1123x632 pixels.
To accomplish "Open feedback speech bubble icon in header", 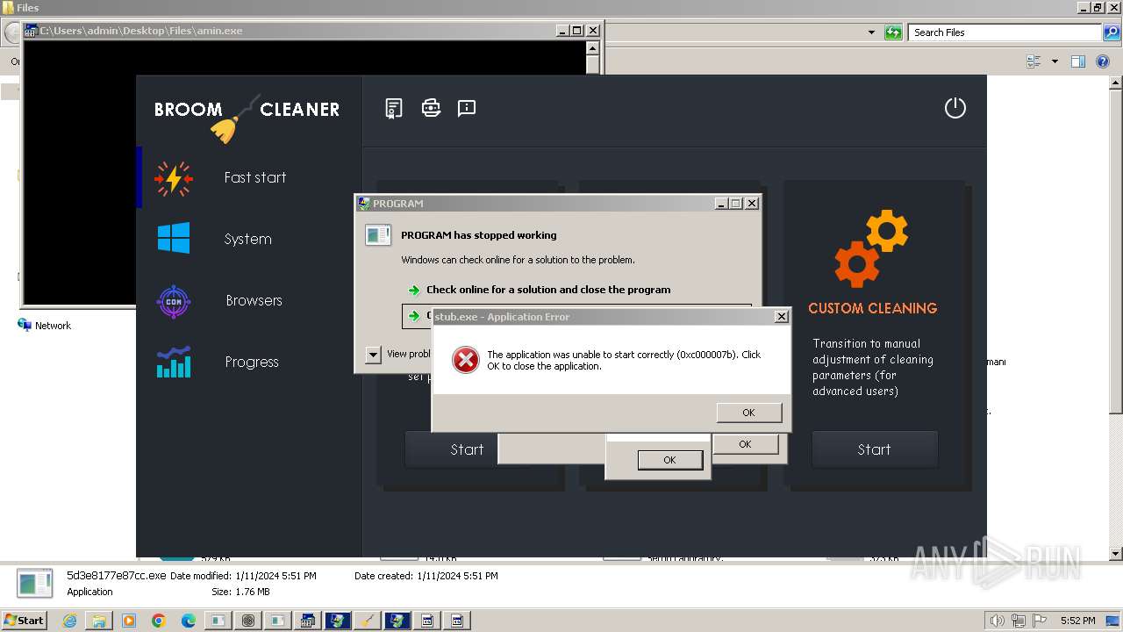I will pos(467,108).
